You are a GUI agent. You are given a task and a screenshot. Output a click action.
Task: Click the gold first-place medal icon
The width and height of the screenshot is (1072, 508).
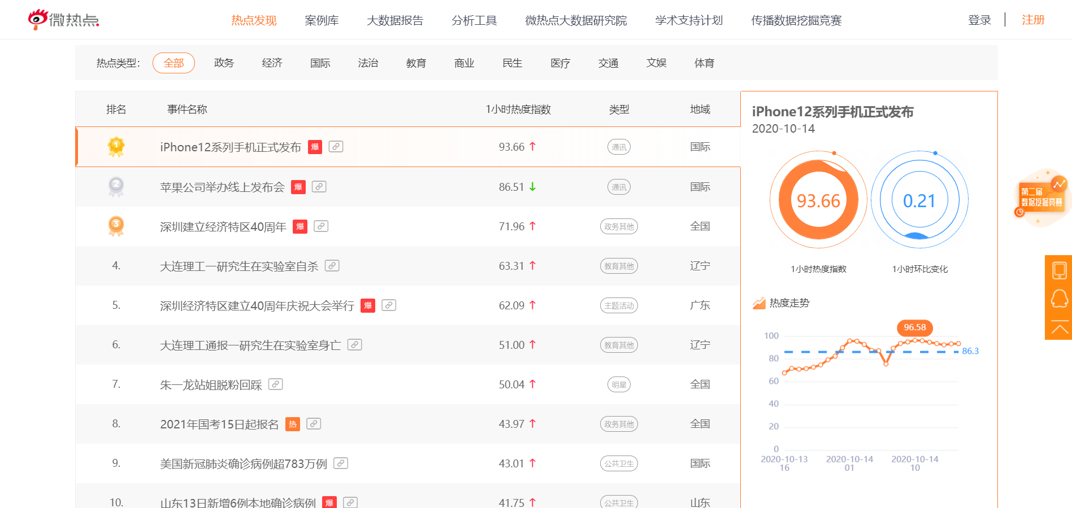[x=116, y=147]
